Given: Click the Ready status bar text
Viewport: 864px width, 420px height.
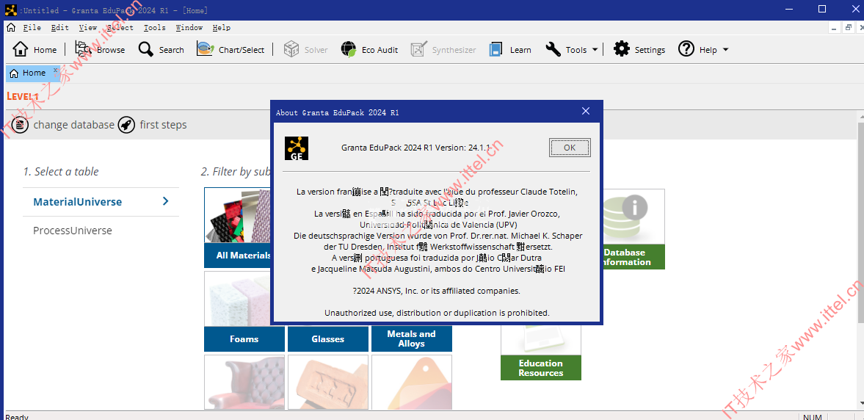Looking at the screenshot, I should coord(17,416).
